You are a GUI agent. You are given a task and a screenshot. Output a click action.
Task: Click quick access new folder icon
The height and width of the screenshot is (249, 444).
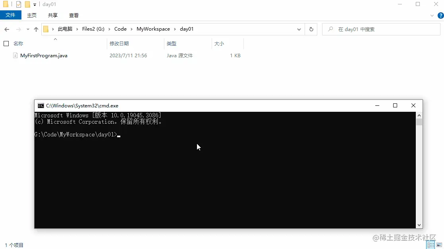tap(27, 4)
